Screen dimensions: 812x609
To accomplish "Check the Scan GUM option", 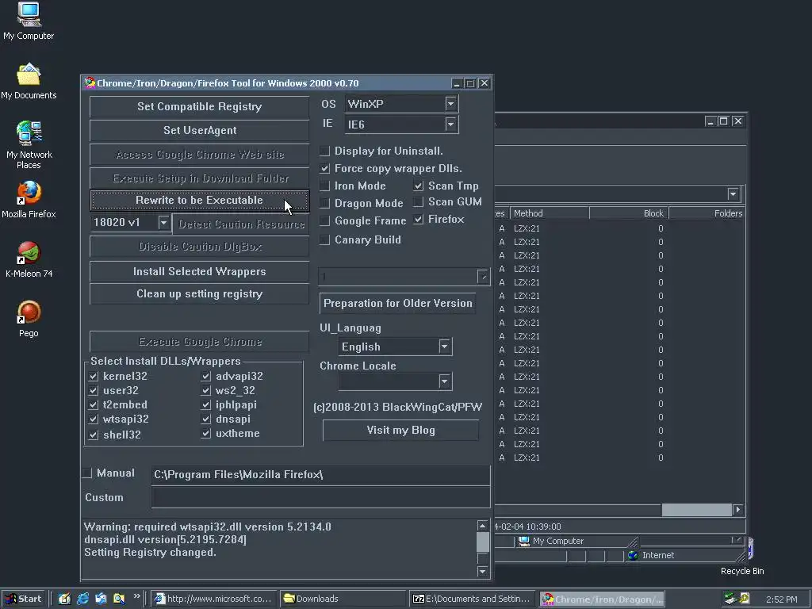I will [419, 201].
